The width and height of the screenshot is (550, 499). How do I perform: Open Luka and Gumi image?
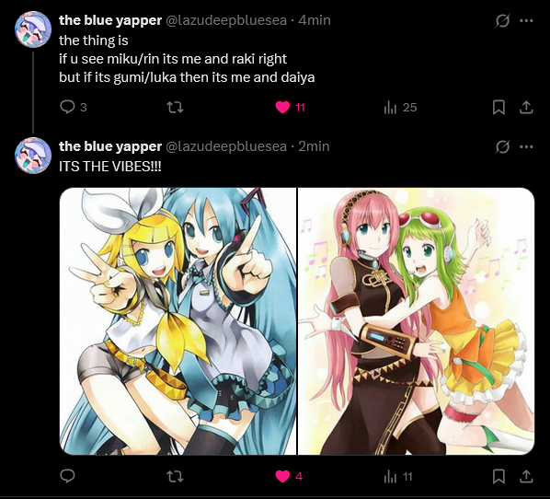coord(416,321)
